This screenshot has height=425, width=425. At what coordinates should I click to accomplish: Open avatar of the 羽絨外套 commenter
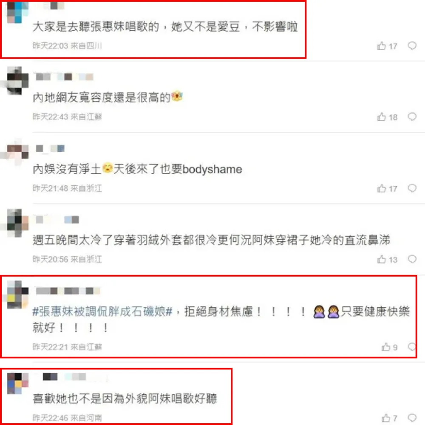(17, 223)
